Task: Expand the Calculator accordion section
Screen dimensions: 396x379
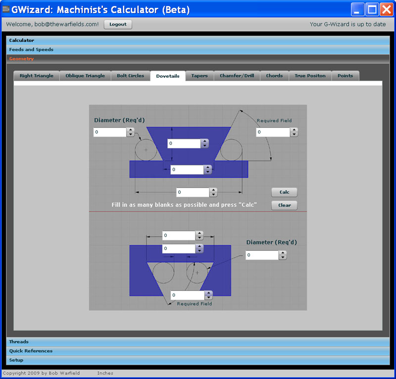Action: coord(198,41)
